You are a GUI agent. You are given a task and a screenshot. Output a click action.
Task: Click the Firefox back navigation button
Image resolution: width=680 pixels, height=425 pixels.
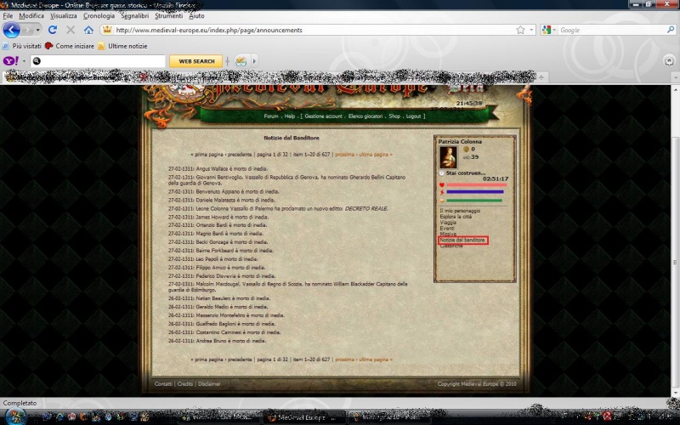coord(12,30)
